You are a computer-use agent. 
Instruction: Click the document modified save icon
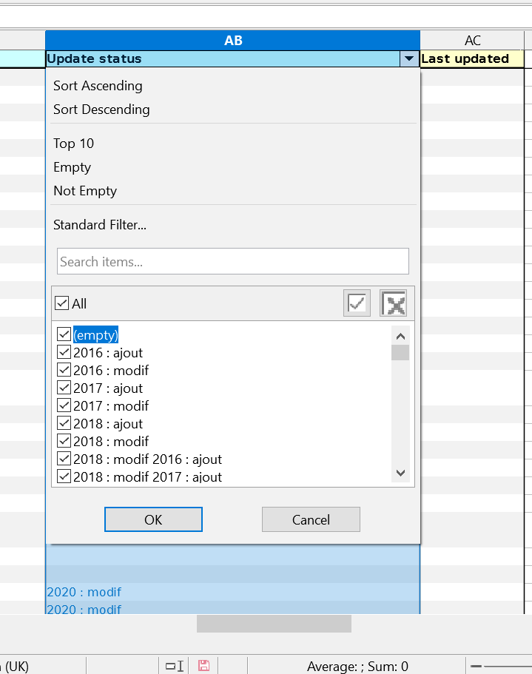(203, 666)
